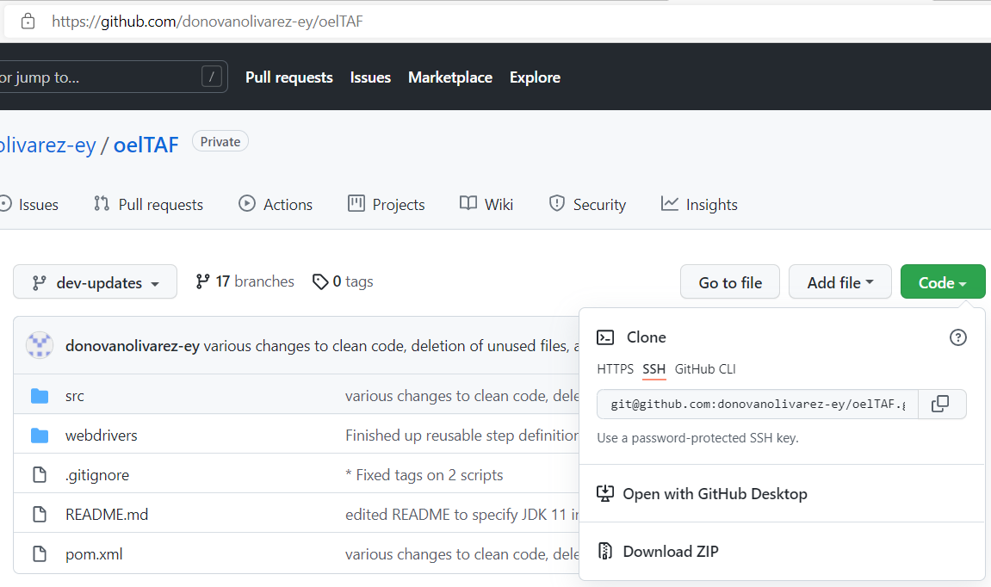Click the donovanolivarez-ey avatar image
Viewport: 991px width, 587px height.
coord(40,345)
